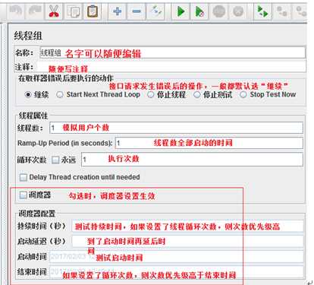This screenshot has height=285, width=314.
Task: Toggle the 永远 loop forever checkbox
Action: (55, 160)
